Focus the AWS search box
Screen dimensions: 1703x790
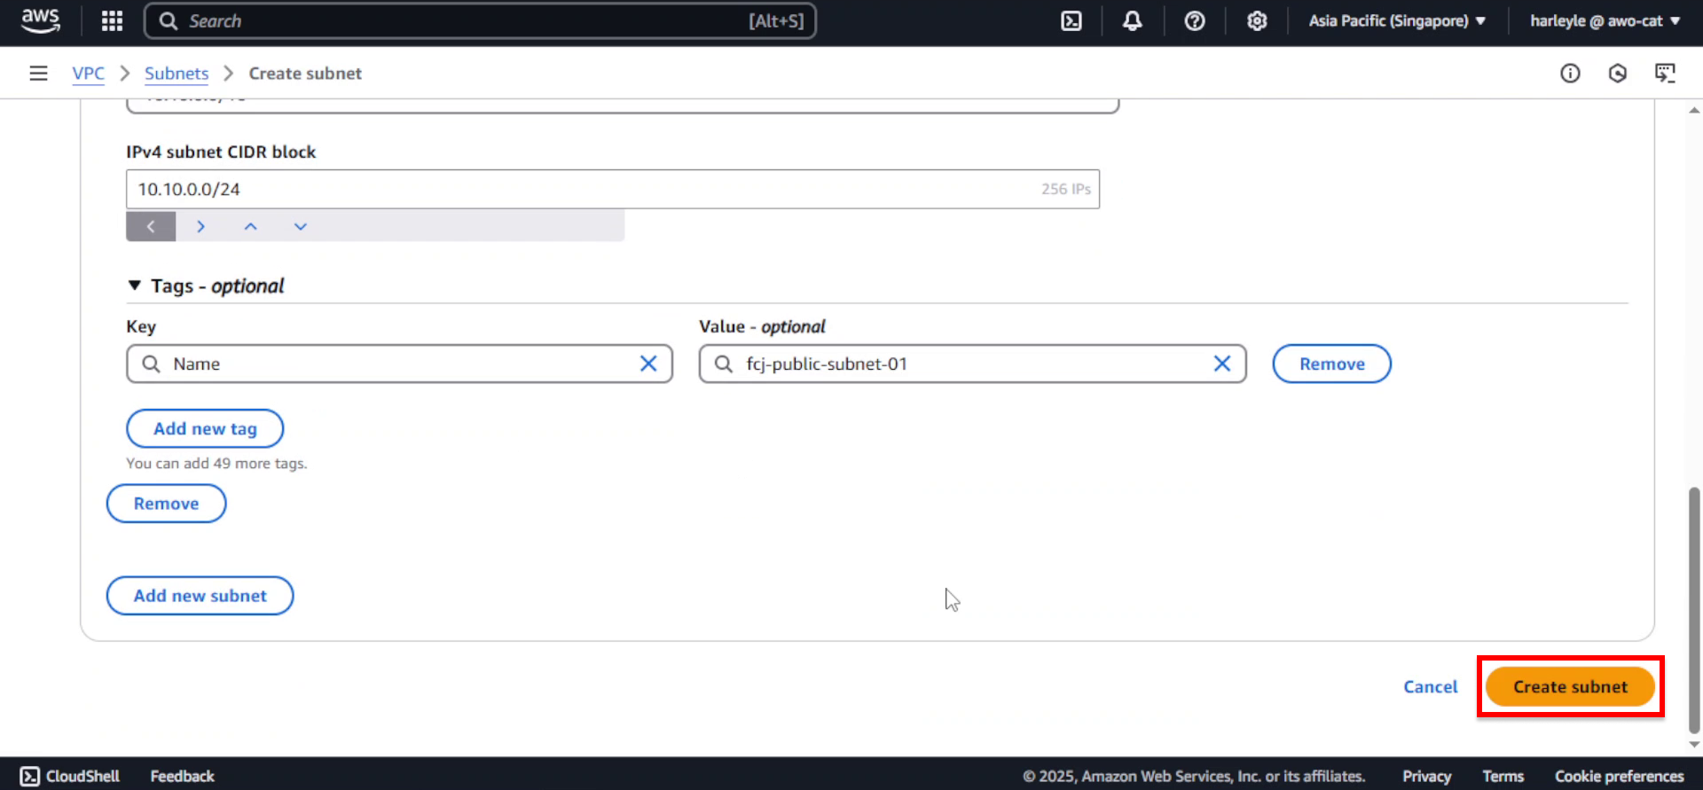click(x=480, y=21)
